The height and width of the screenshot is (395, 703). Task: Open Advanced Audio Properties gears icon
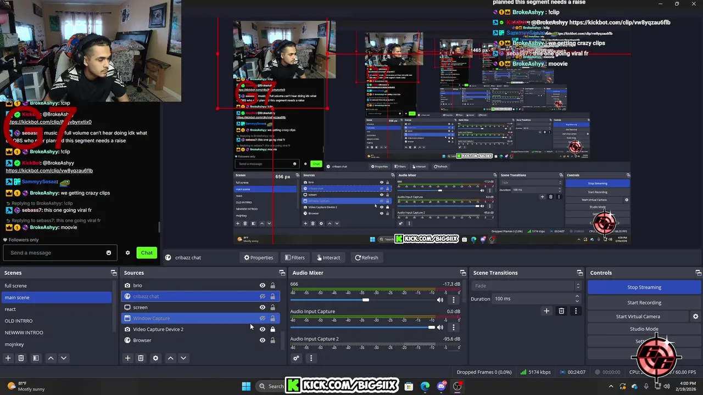point(296,358)
